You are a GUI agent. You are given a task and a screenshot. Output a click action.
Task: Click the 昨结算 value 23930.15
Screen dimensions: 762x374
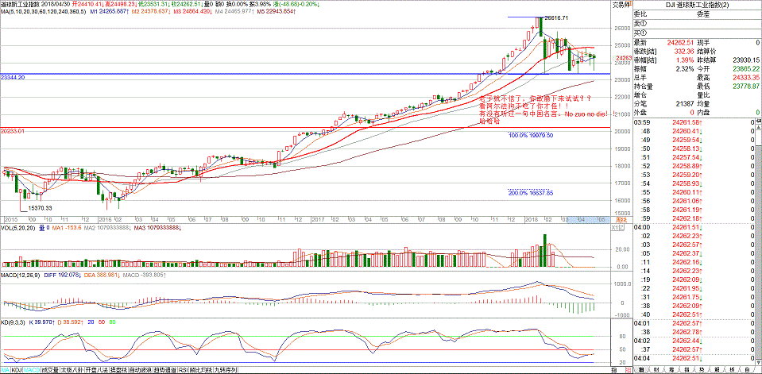point(745,60)
